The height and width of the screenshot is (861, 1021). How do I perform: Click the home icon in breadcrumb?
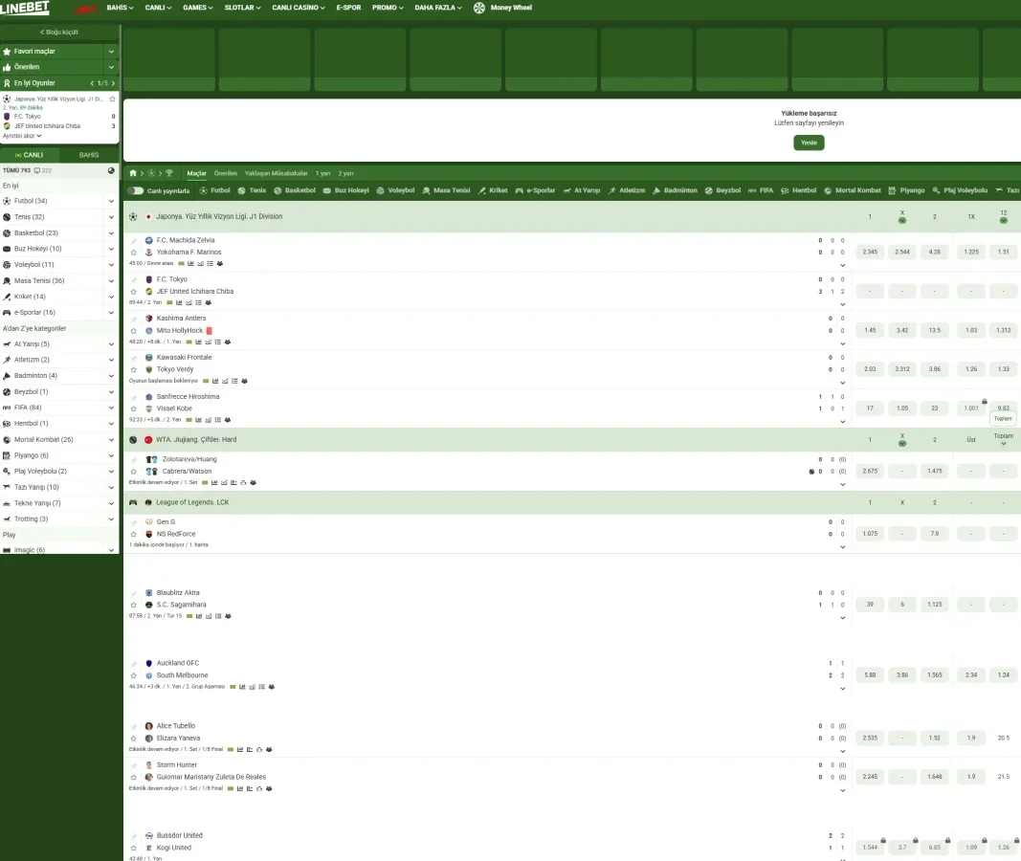coord(133,173)
